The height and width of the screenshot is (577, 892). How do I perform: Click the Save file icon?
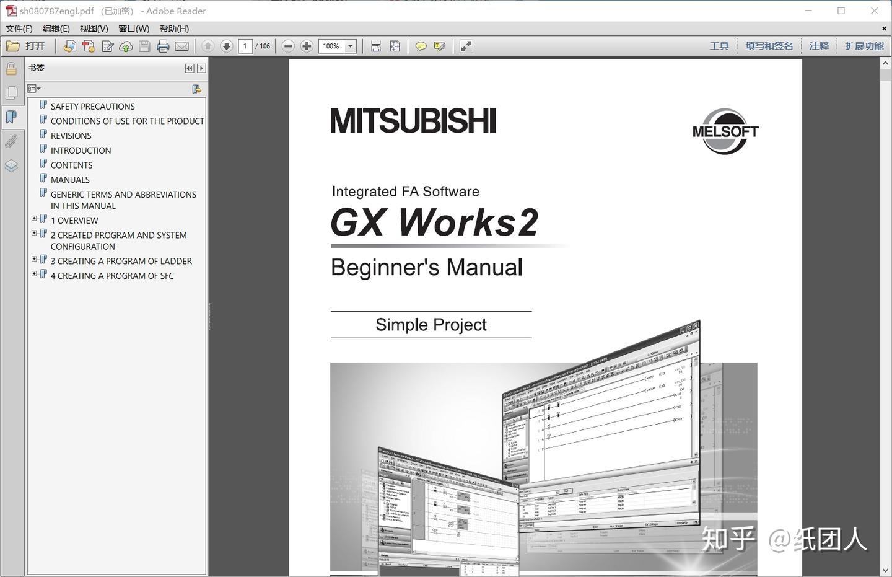[x=144, y=46]
